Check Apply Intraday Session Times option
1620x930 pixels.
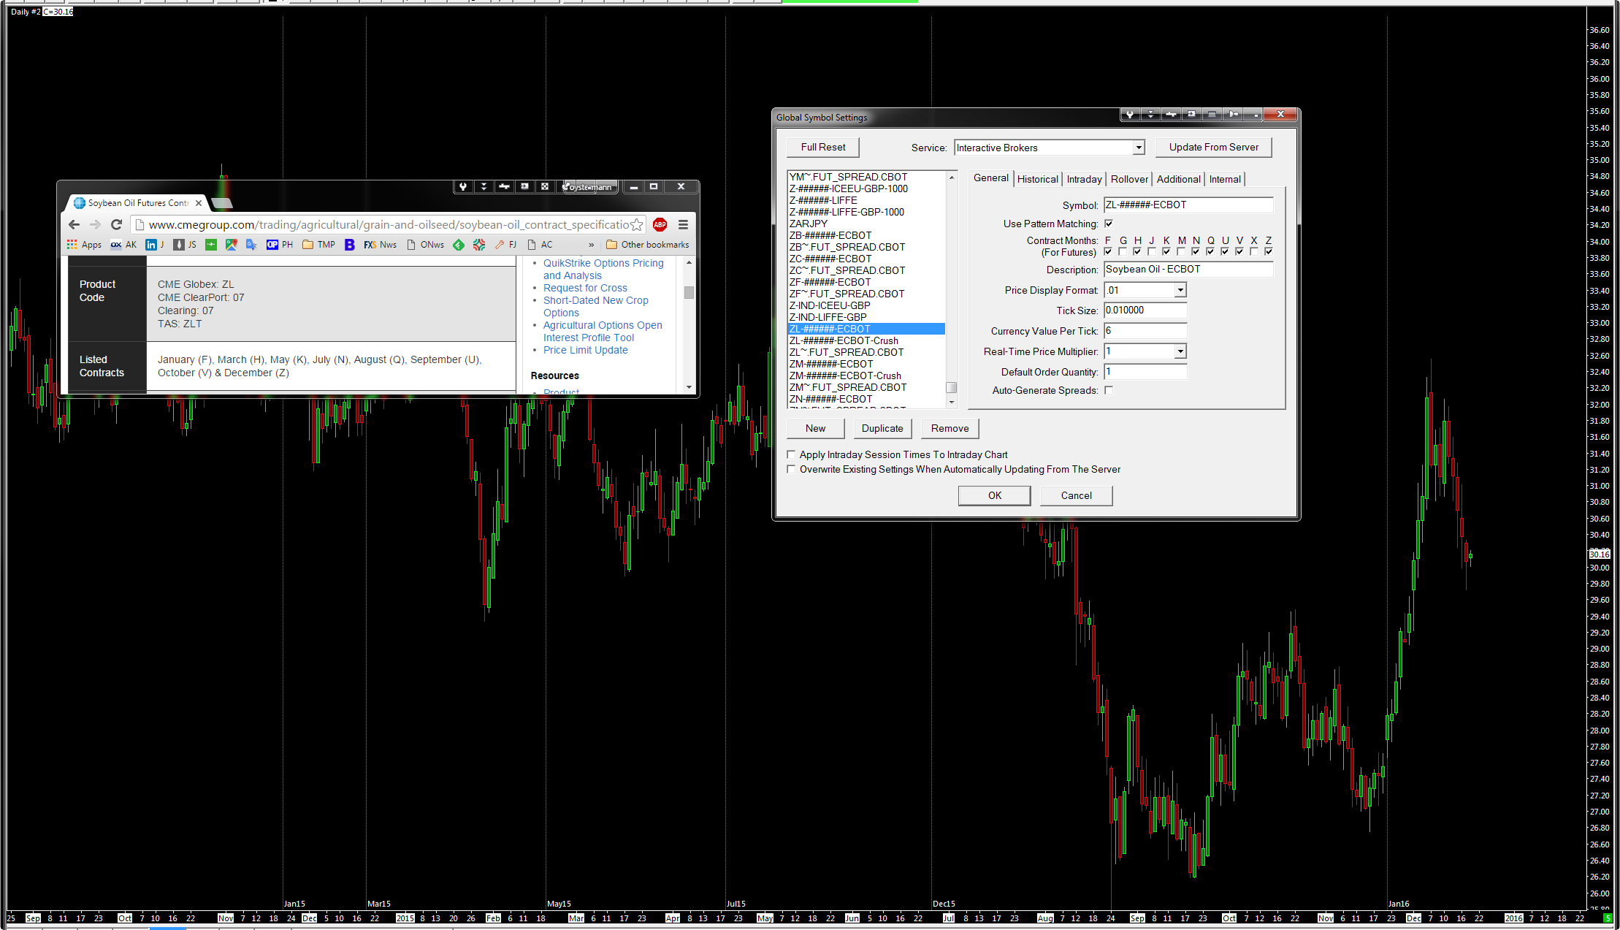tap(791, 454)
